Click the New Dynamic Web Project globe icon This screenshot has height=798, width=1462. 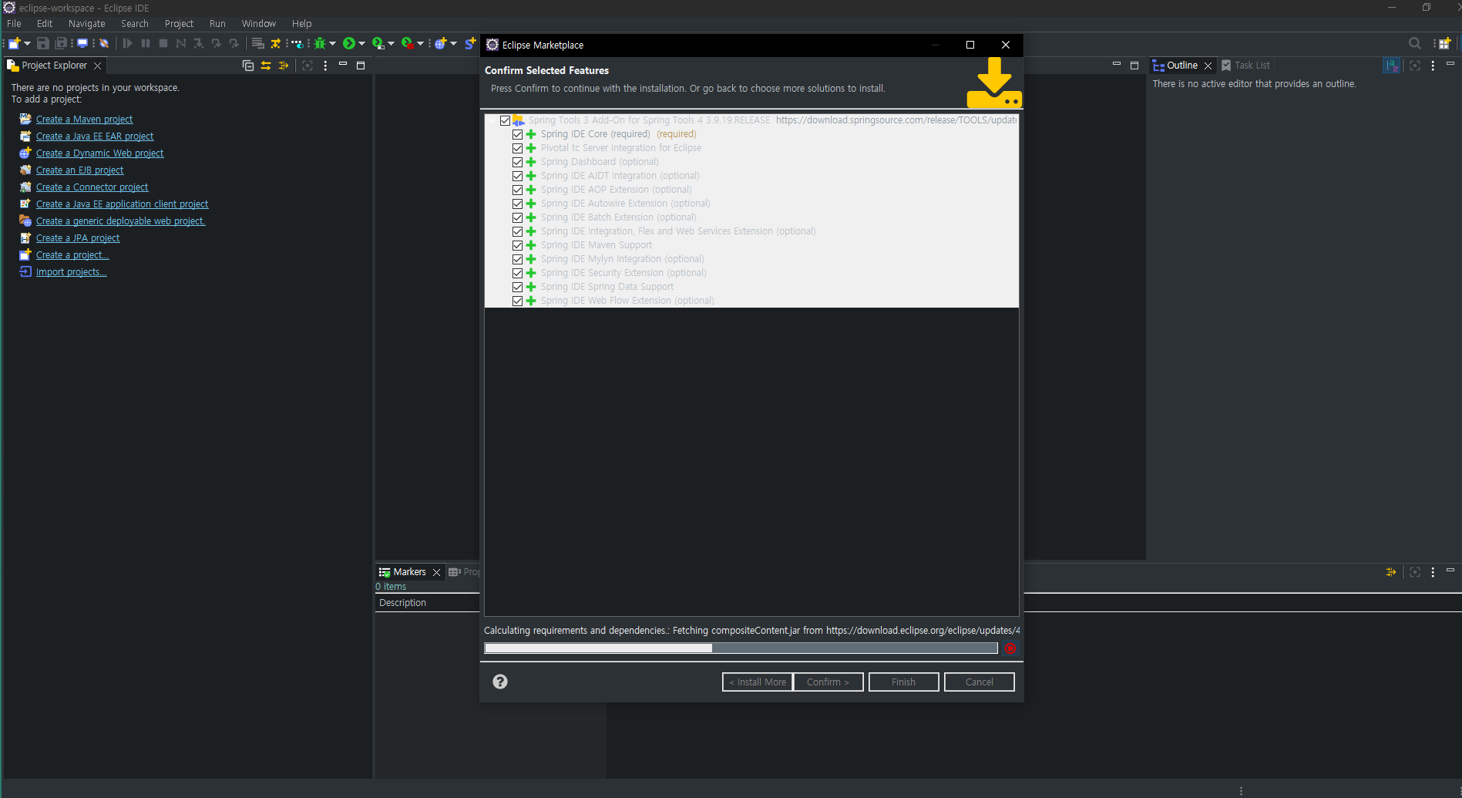[x=440, y=44]
